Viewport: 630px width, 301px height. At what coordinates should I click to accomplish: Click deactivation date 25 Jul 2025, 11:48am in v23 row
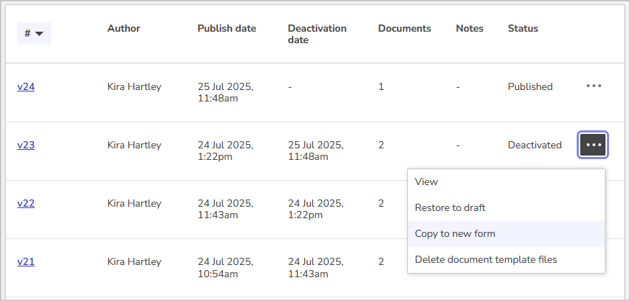316,151
